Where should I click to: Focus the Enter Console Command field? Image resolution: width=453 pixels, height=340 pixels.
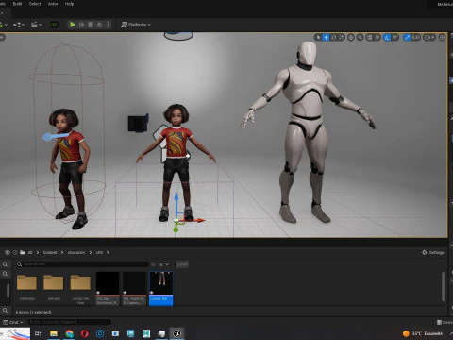point(70,322)
